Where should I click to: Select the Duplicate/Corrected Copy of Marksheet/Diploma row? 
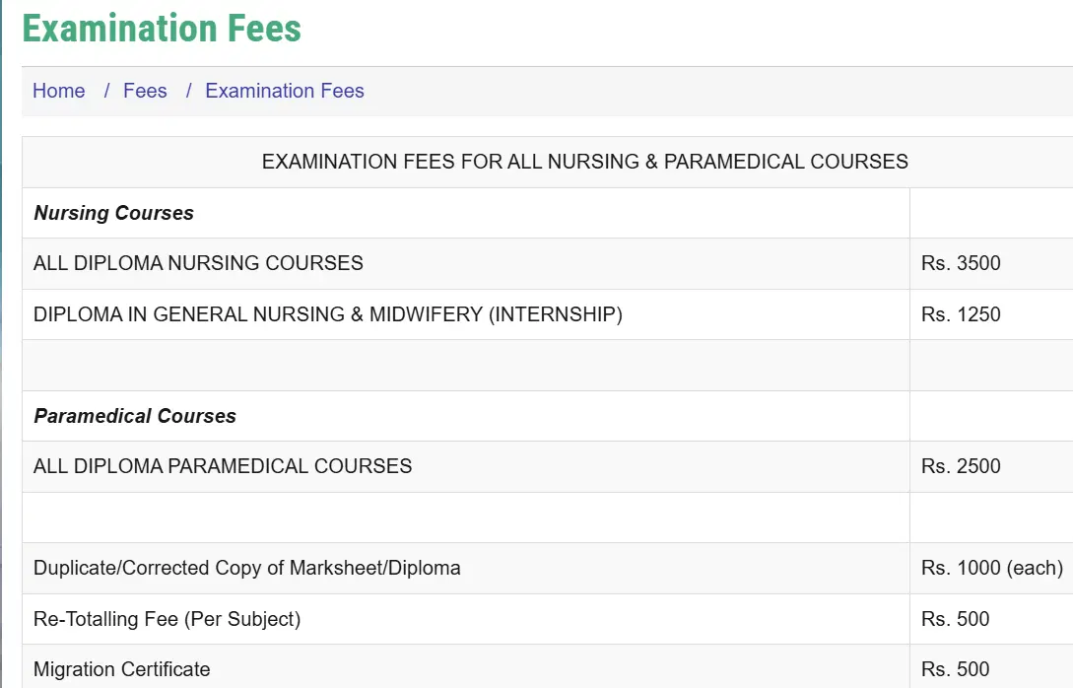pos(247,568)
